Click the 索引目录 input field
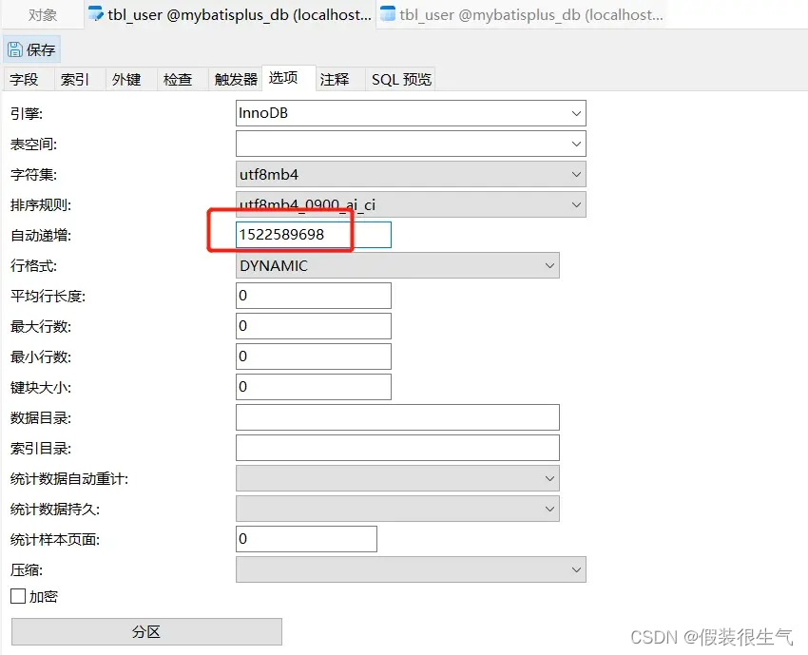The width and height of the screenshot is (808, 655). pos(397,448)
